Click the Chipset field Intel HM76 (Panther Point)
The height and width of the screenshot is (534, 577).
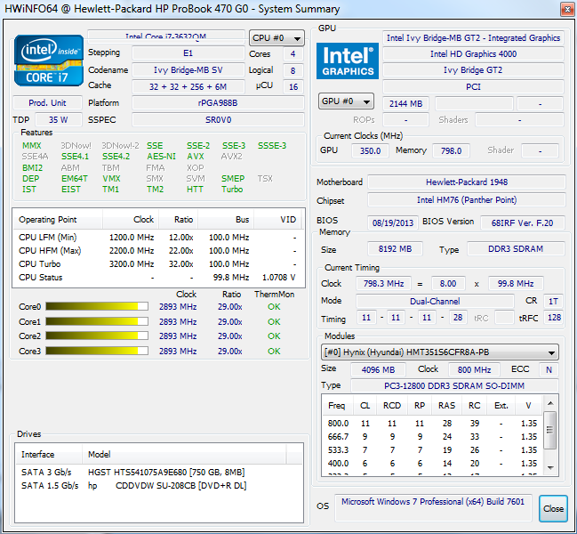click(467, 200)
